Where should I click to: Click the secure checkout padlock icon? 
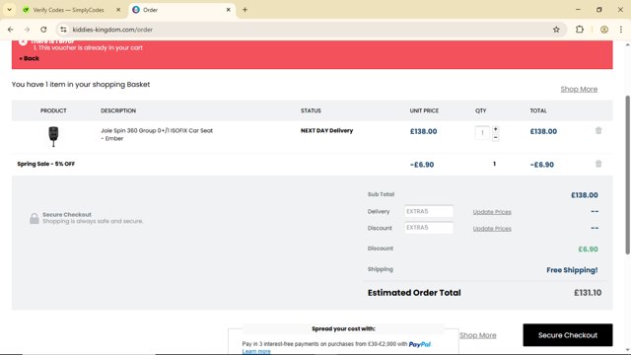(x=35, y=218)
